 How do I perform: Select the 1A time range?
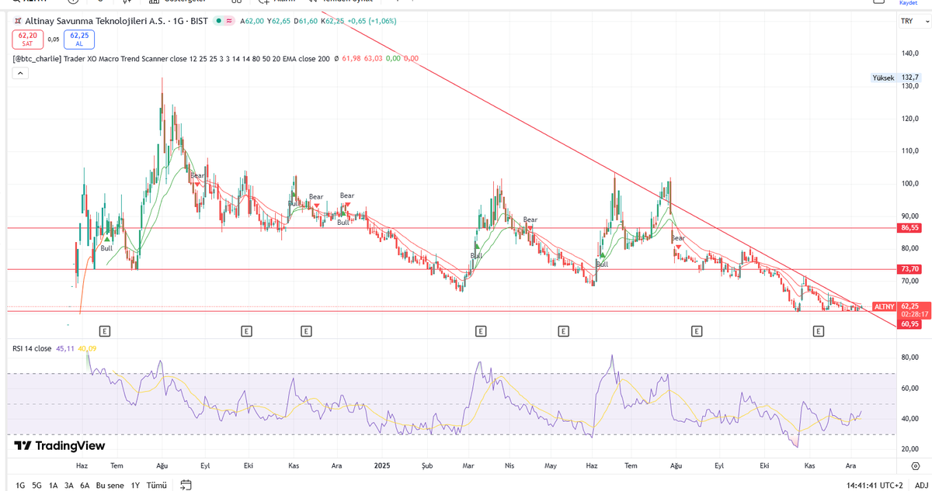[54, 485]
